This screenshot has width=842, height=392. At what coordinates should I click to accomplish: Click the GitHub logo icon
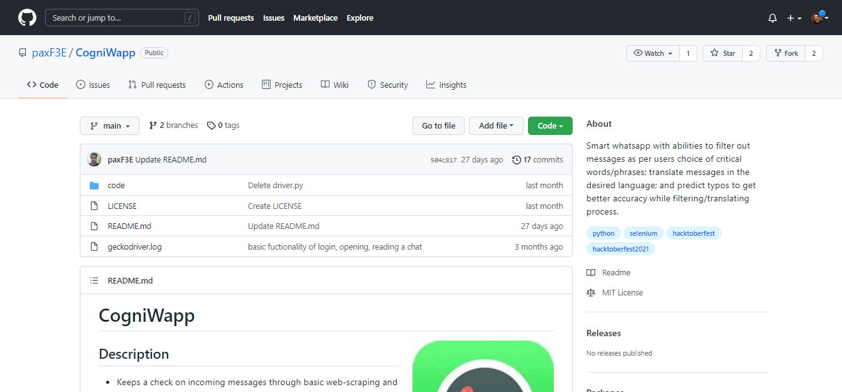27,18
